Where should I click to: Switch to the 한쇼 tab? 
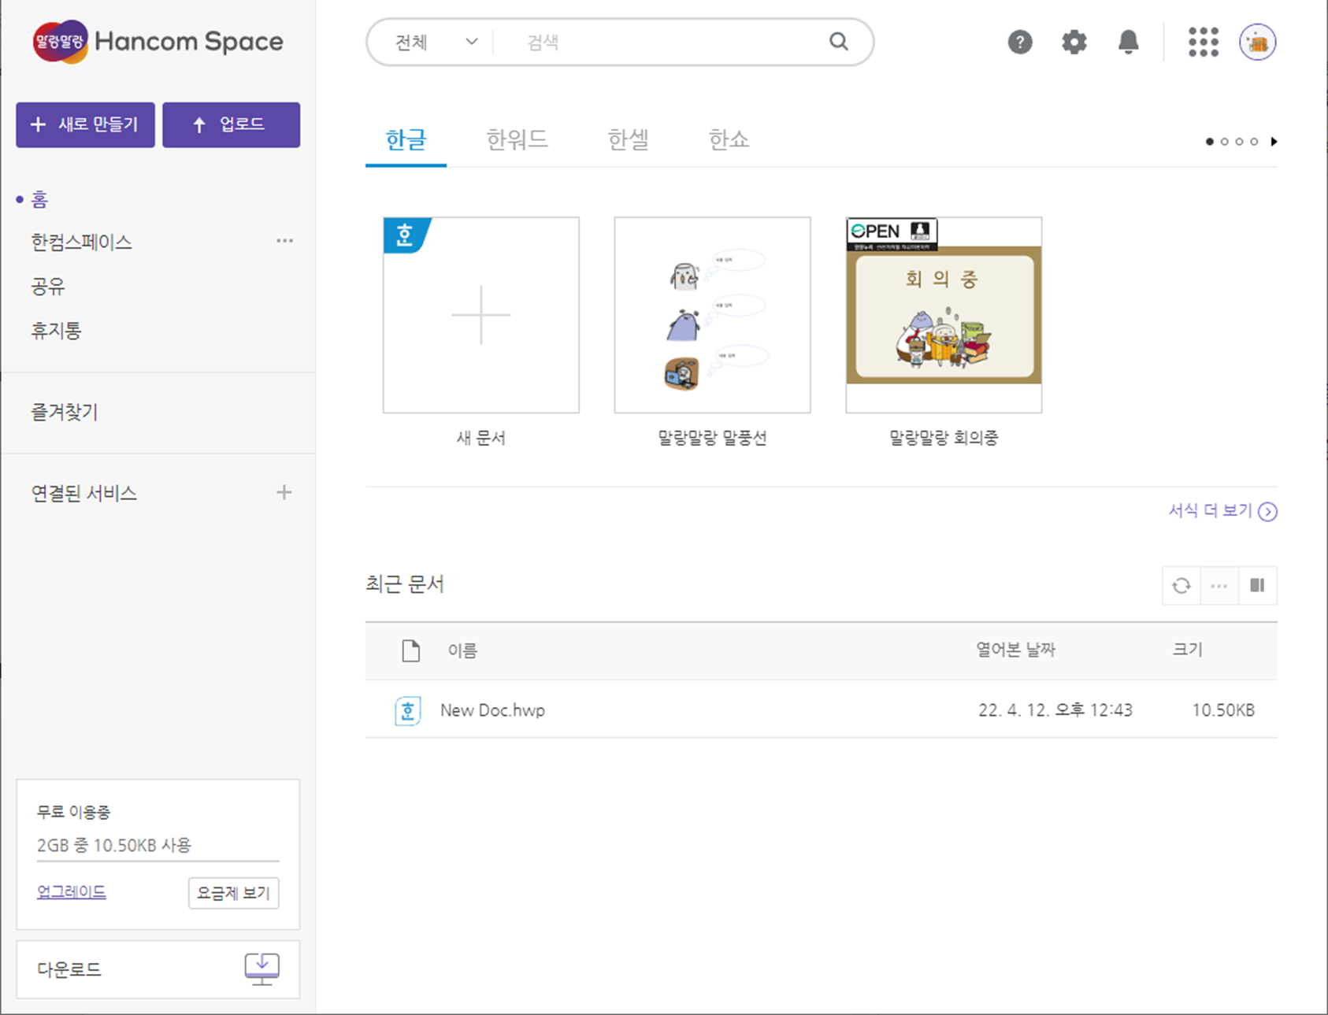pos(729,140)
